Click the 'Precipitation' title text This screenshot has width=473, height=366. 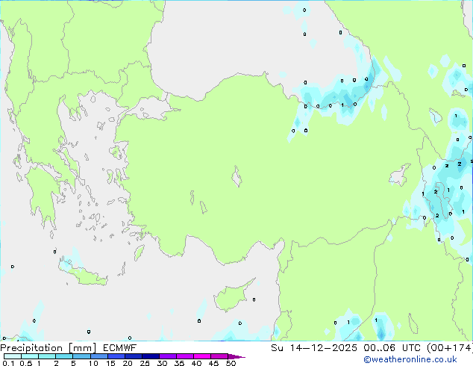click(x=31, y=348)
